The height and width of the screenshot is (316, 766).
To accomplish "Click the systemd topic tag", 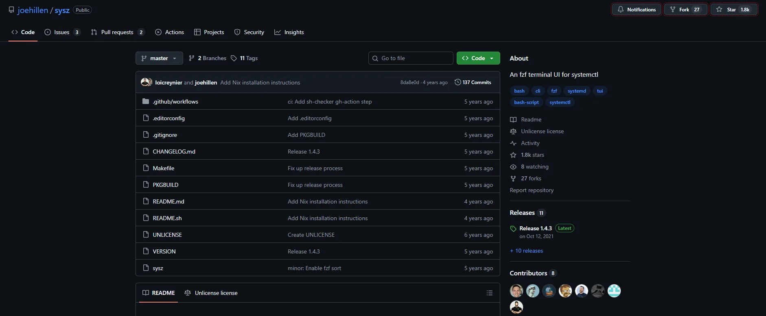I will [x=577, y=91].
